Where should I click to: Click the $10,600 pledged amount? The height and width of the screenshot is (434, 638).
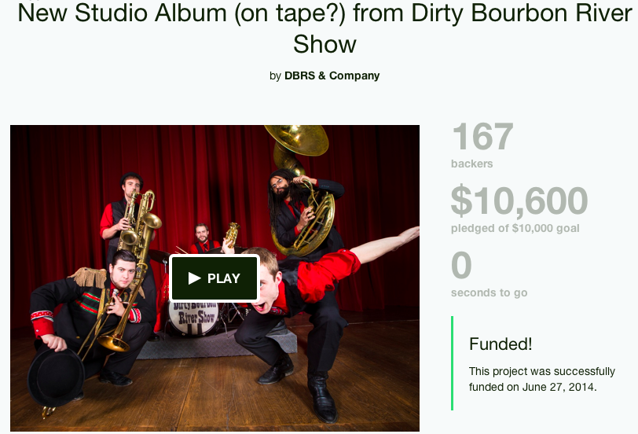click(x=519, y=200)
